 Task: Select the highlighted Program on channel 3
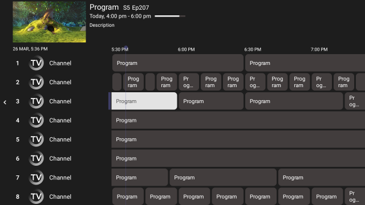144,101
